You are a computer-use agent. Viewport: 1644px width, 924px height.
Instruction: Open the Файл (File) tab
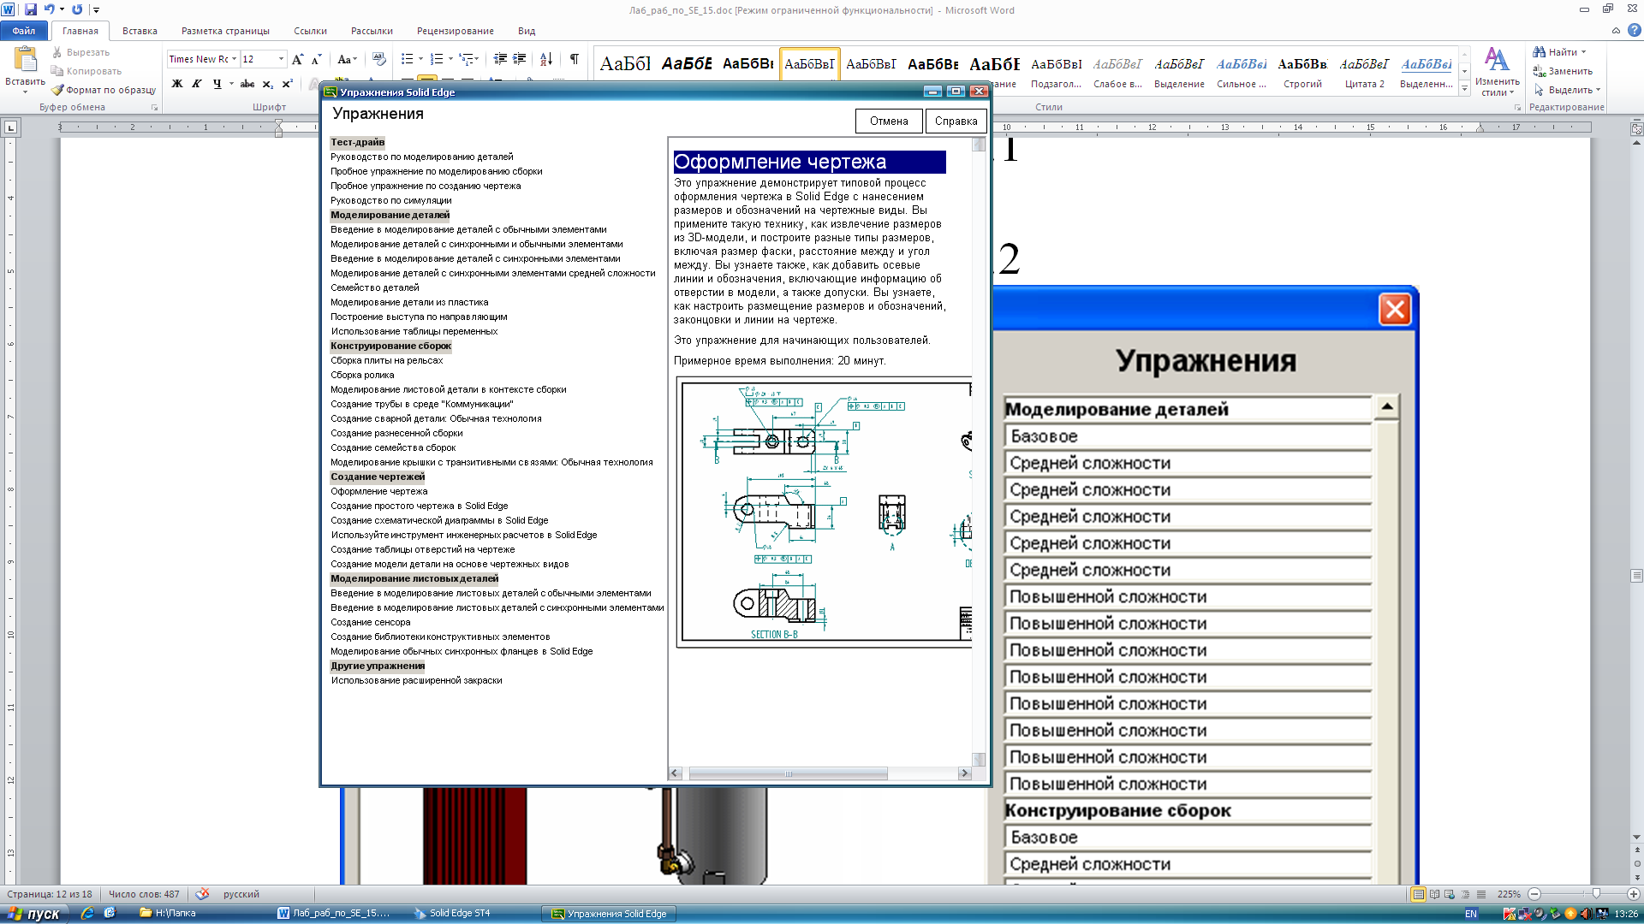[24, 31]
